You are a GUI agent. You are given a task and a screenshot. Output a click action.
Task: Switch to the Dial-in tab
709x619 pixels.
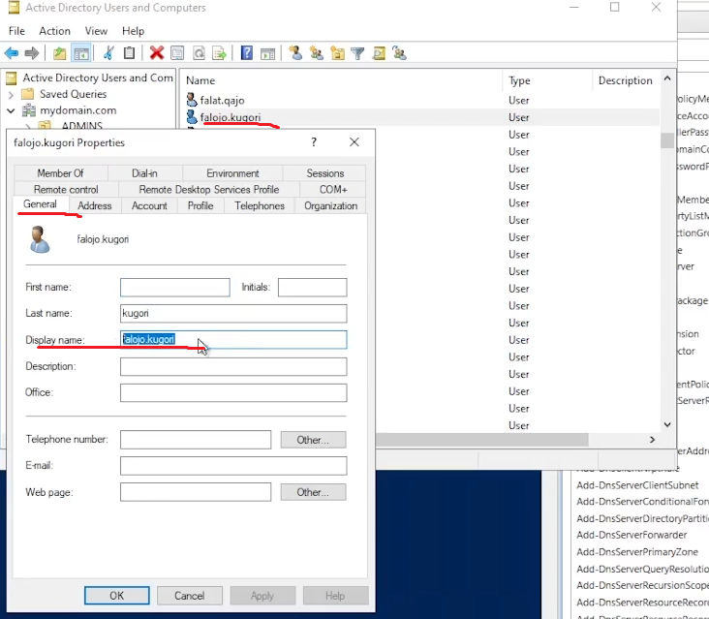click(144, 173)
